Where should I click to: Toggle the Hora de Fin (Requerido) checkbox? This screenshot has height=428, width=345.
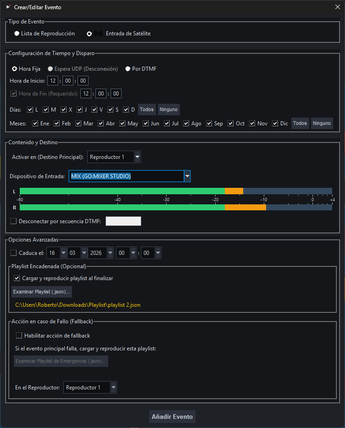[13, 94]
